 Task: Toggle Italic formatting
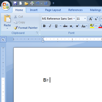(x=50, y=26)
